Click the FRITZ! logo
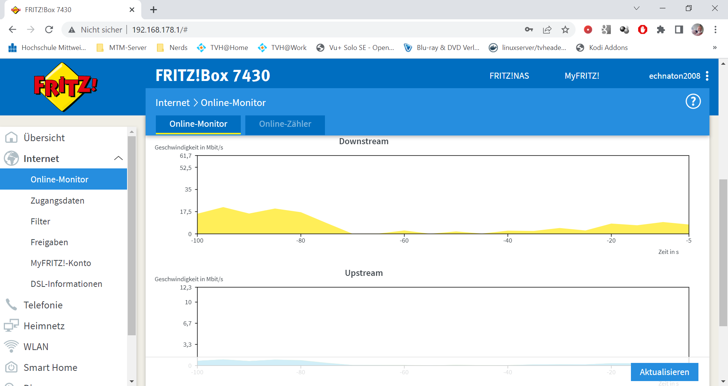Viewport: 728px width, 386px height. click(x=66, y=87)
